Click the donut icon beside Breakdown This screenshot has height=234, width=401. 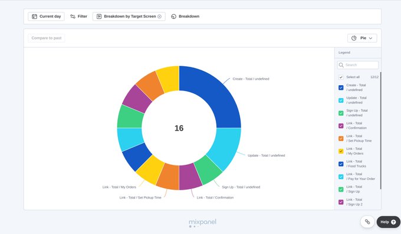(173, 17)
